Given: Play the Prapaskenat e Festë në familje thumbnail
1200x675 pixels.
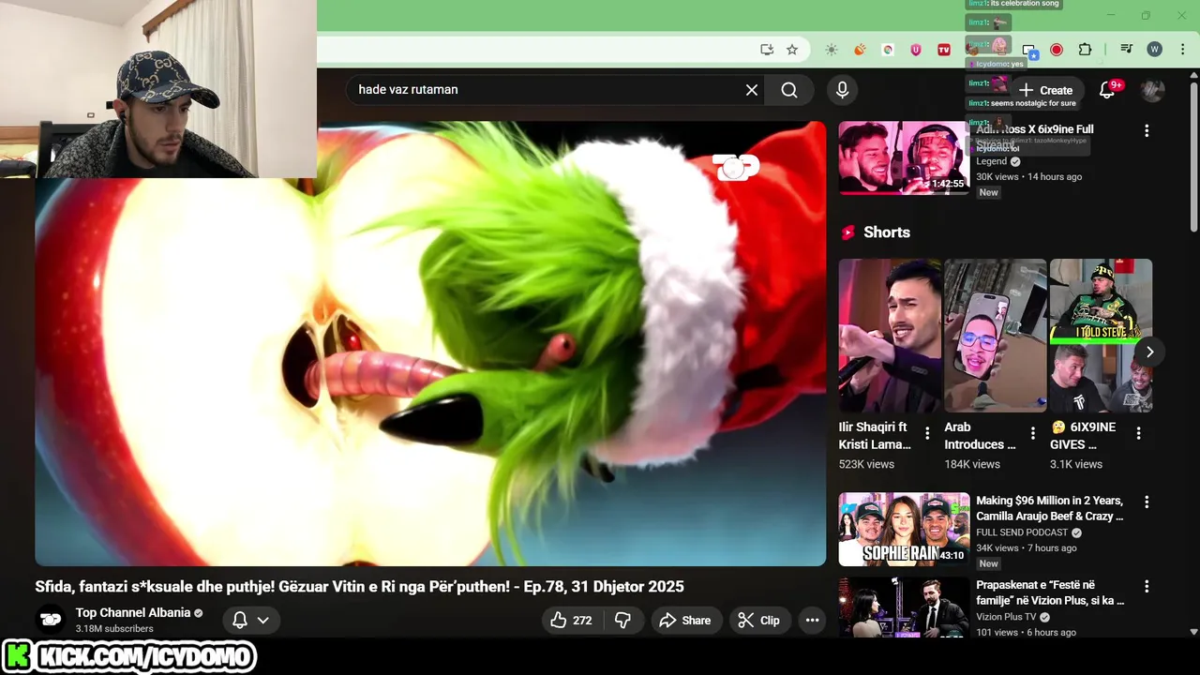Looking at the screenshot, I should tap(904, 607).
